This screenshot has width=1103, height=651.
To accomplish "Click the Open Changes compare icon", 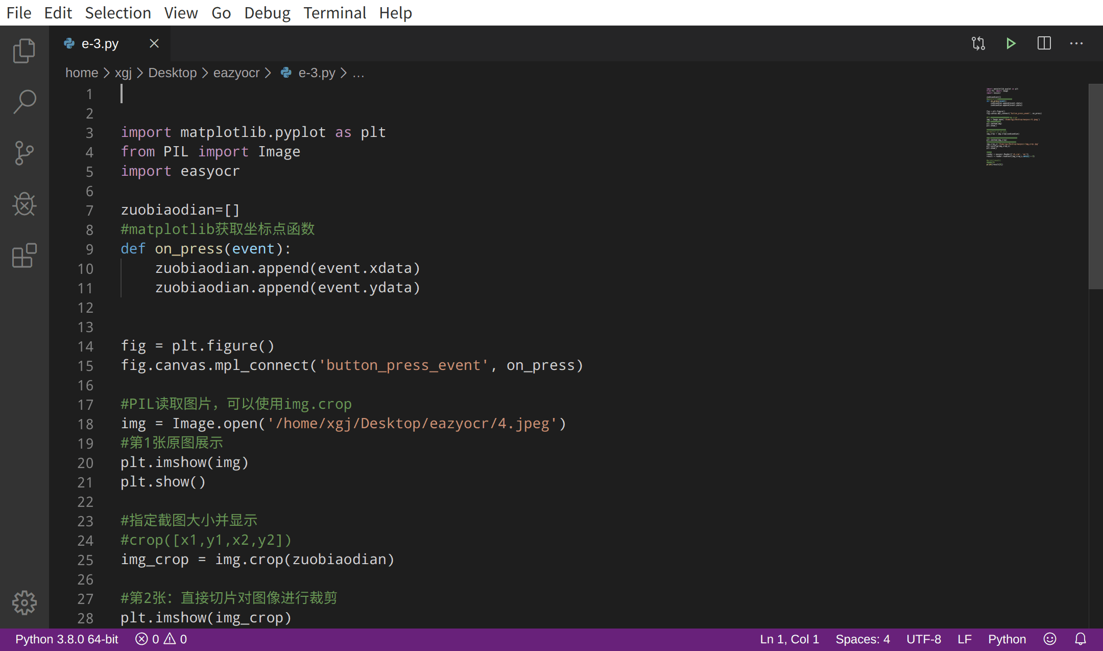I will click(x=978, y=43).
